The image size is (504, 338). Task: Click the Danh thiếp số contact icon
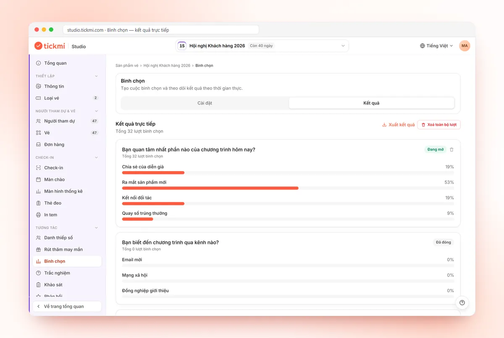[x=39, y=238]
